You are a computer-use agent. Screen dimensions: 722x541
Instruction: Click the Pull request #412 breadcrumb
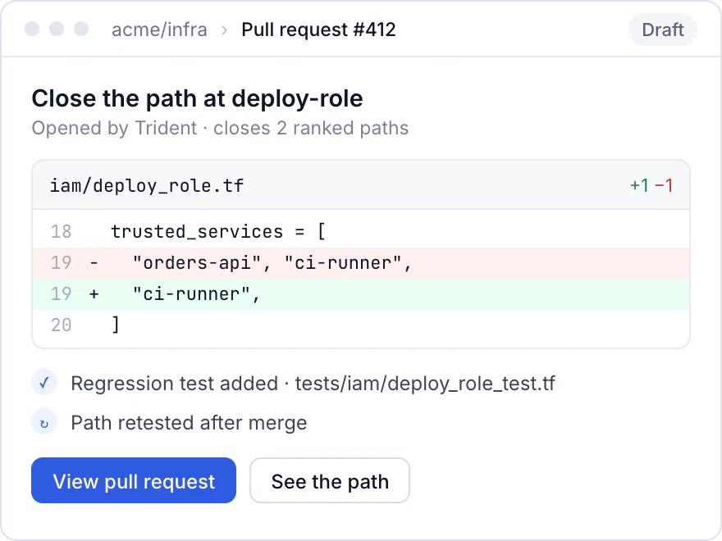[318, 30]
